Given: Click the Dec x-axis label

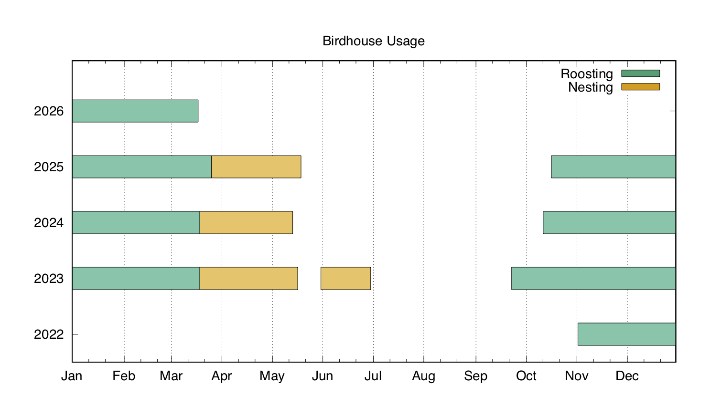Looking at the screenshot, I should coord(627,376).
